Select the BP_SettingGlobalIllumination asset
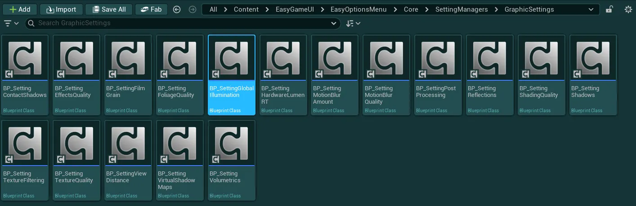Screen dimensions: 636x206 pyautogui.click(x=232, y=75)
